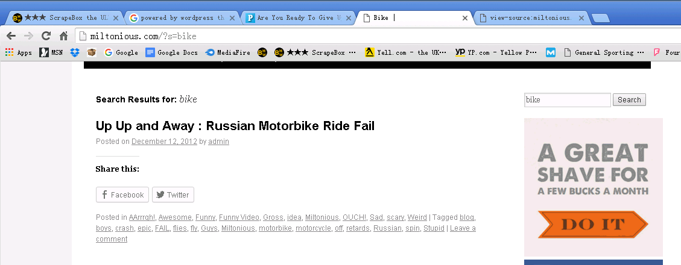Switch to the Are You Ready To Give tab
Screen dimensions: 681x265
point(298,18)
